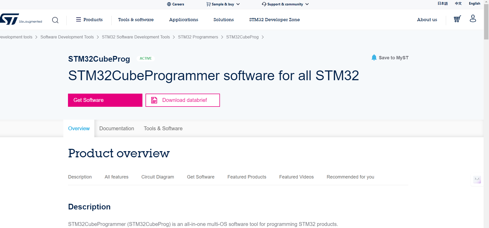Viewport: 489px width, 228px height.
Task: Switch to the Overview tab
Action: click(x=79, y=128)
